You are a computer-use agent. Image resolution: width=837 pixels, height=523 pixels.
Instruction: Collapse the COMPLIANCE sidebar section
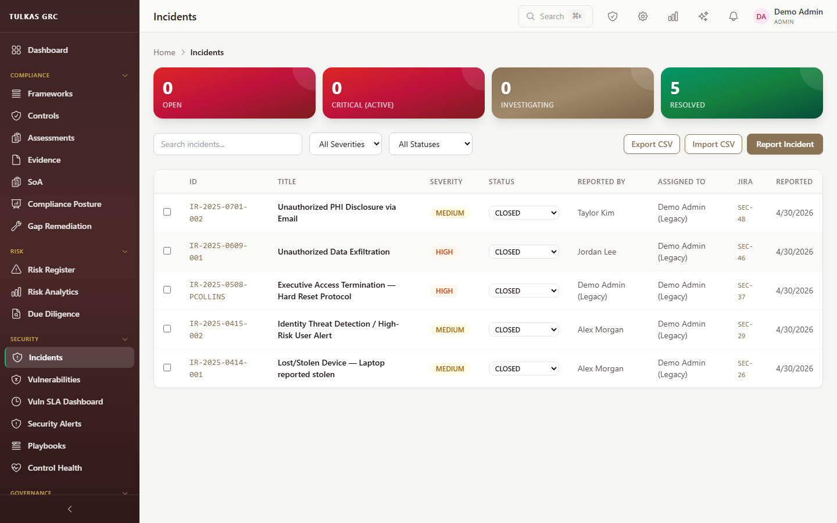pos(70,76)
